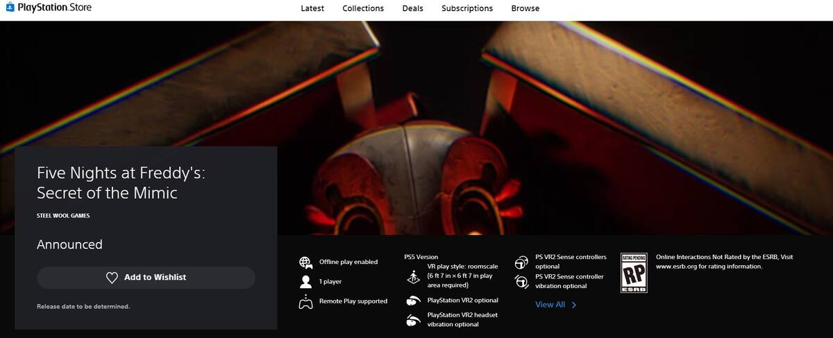Click 'PlayStation VR2 optional' label
833x338 pixels.
(x=463, y=301)
